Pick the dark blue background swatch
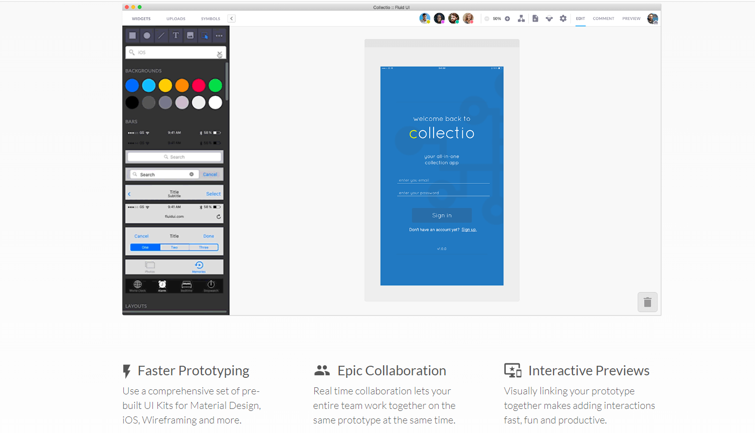The width and height of the screenshot is (755, 433). [132, 86]
